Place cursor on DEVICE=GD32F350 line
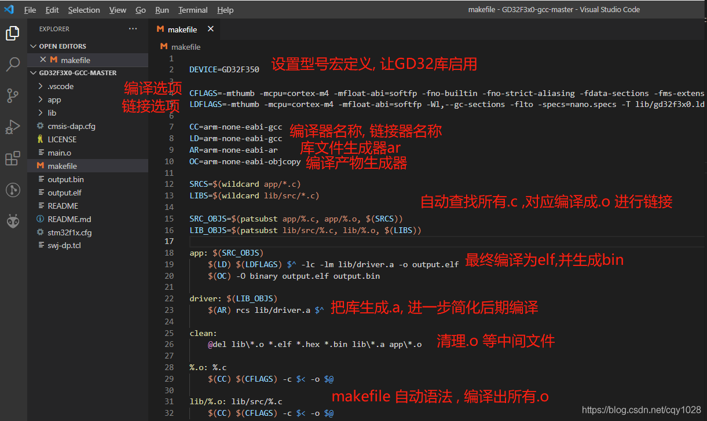The width and height of the screenshot is (707, 421). (x=224, y=70)
